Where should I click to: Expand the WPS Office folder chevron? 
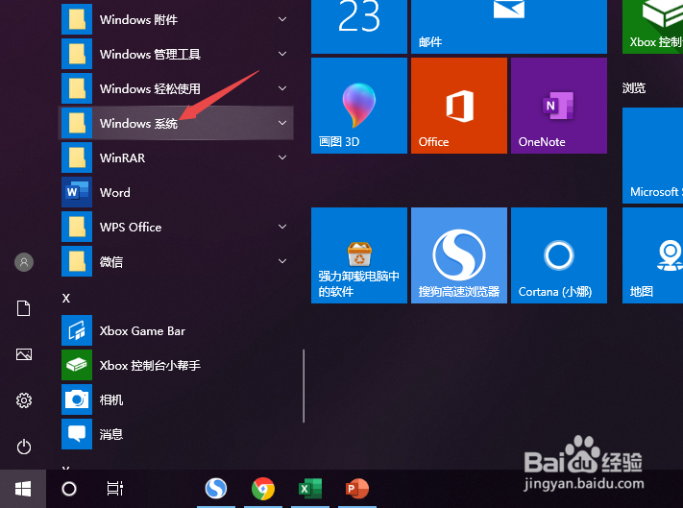click(282, 227)
